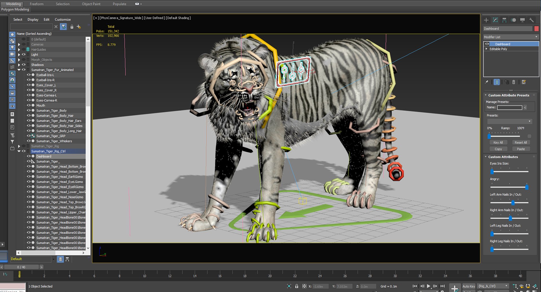Open the Create panel plus icon
Viewport: 541px width, 292px height.
(486, 20)
